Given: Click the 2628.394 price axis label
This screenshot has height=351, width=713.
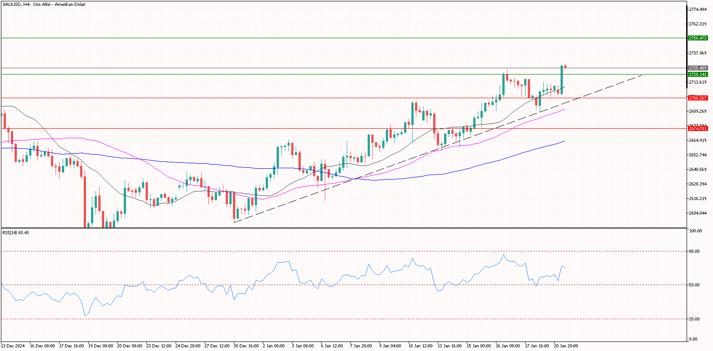Looking at the screenshot, I should [x=698, y=184].
